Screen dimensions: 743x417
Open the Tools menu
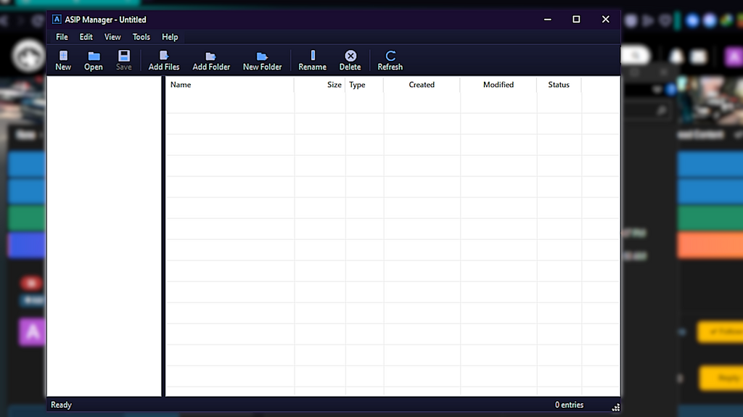141,37
